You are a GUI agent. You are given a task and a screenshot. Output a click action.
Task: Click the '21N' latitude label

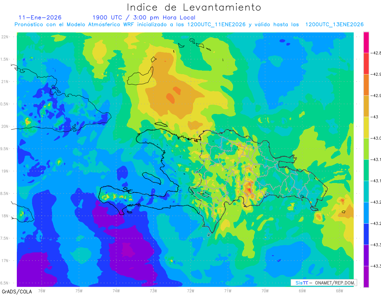click(5, 81)
